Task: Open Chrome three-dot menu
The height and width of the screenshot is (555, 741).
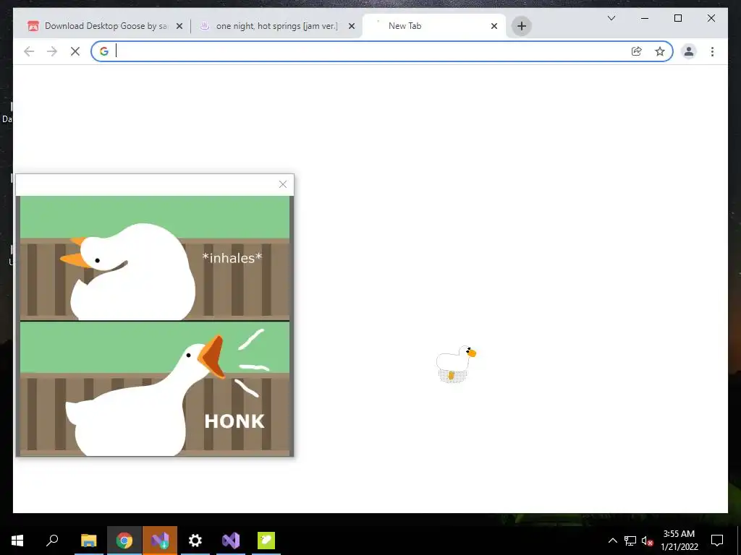Action: [712, 51]
